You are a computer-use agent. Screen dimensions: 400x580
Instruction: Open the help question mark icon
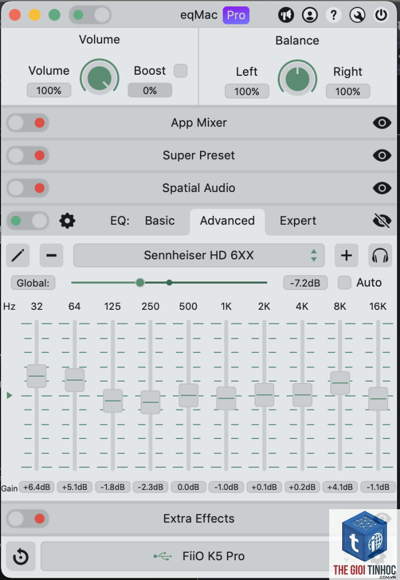tap(333, 15)
